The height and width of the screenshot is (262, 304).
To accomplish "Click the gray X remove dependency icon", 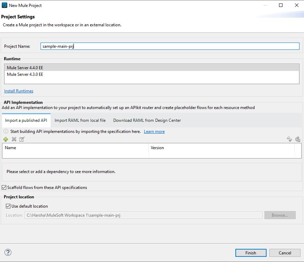I will tap(14, 139).
